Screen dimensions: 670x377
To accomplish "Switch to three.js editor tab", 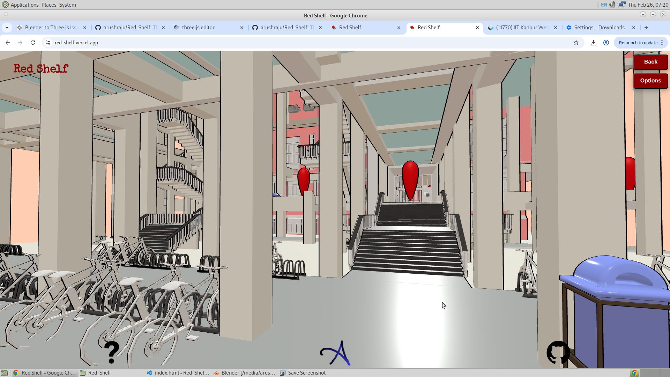I will tap(198, 28).
